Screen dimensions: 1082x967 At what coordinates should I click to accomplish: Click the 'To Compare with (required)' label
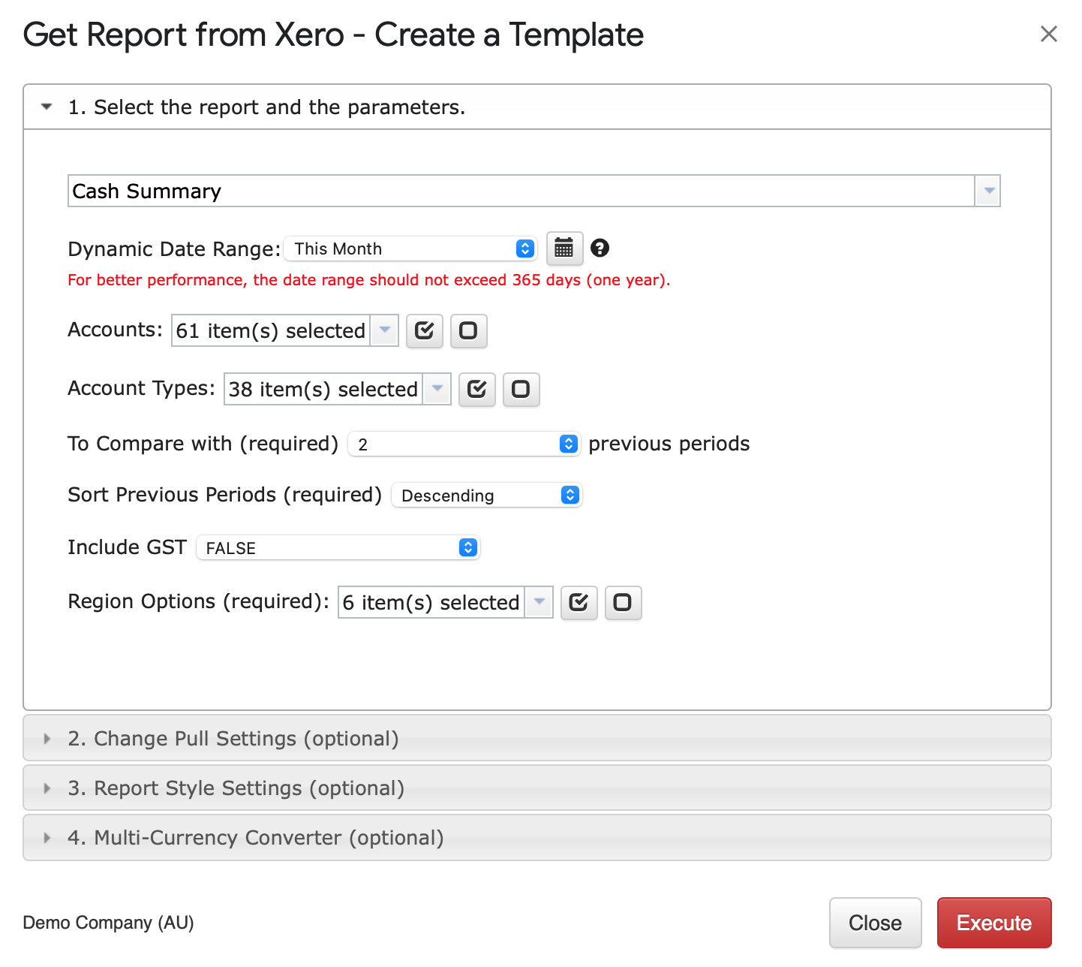click(203, 444)
